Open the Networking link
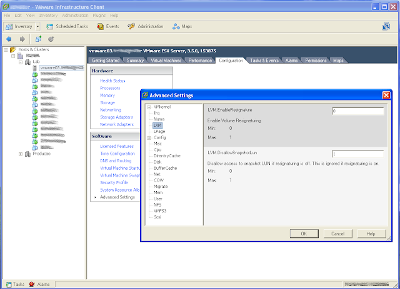 pyautogui.click(x=111, y=110)
